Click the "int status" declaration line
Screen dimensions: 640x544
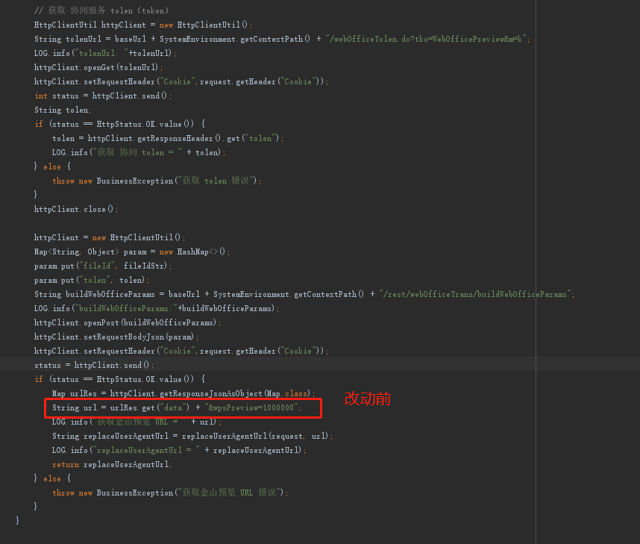103,96
